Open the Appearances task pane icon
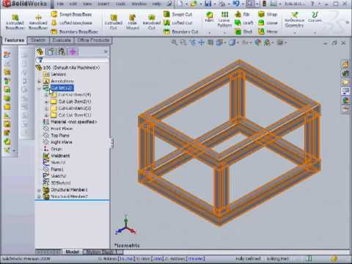This screenshot has width=352, height=264. pyautogui.click(x=345, y=100)
